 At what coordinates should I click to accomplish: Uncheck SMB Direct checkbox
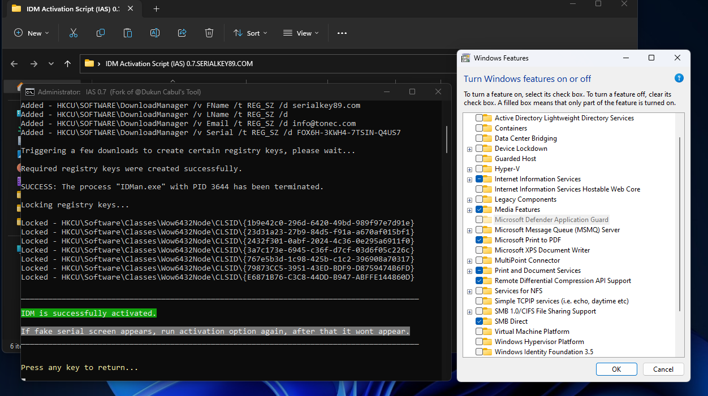click(480, 321)
